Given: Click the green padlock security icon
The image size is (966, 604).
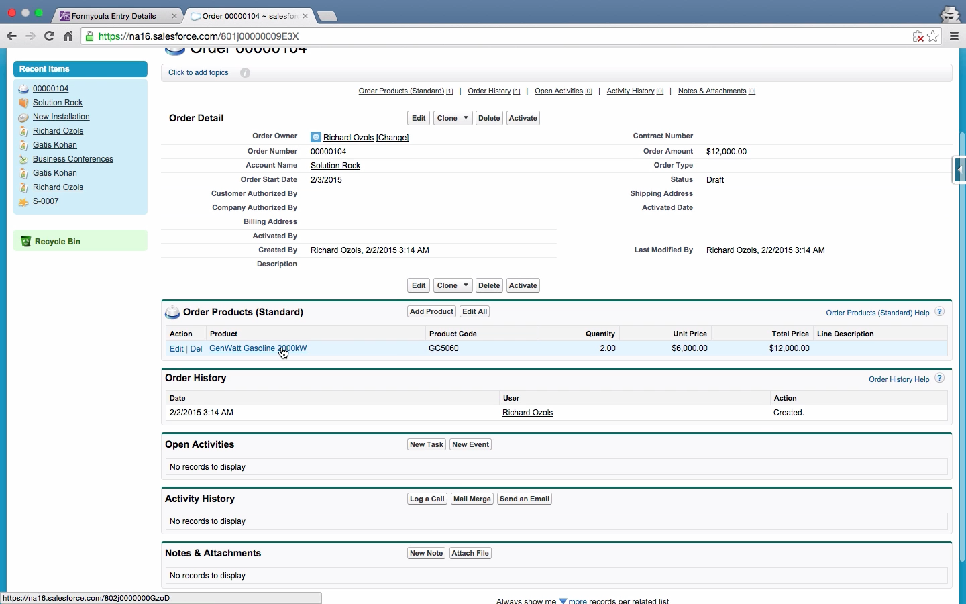Looking at the screenshot, I should click(90, 36).
